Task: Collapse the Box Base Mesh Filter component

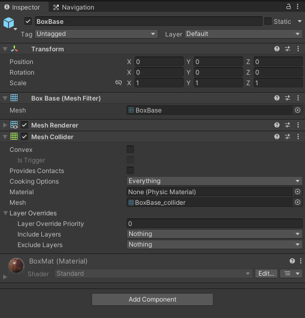Action: click(5, 98)
